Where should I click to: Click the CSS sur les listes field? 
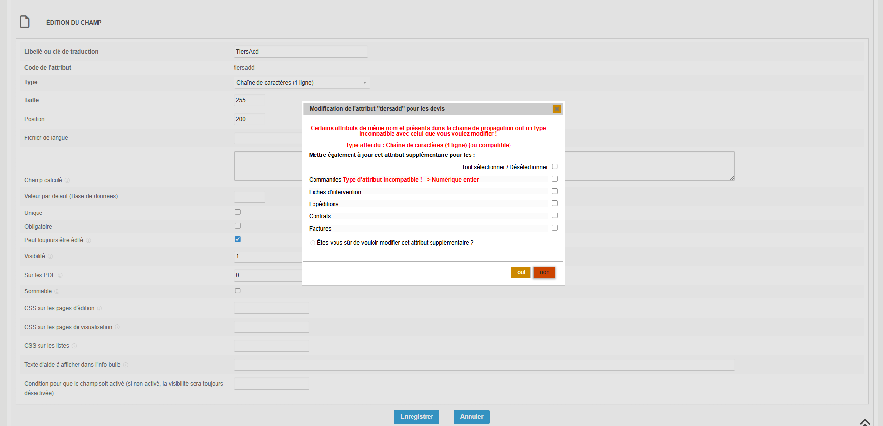[272, 346]
